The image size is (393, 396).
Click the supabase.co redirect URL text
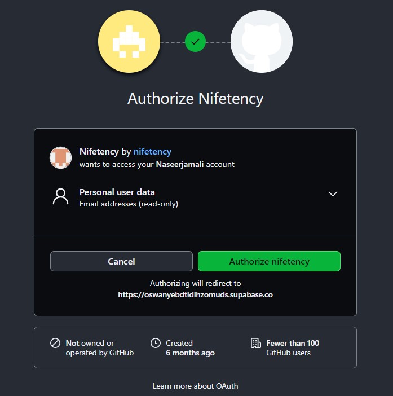[195, 294]
